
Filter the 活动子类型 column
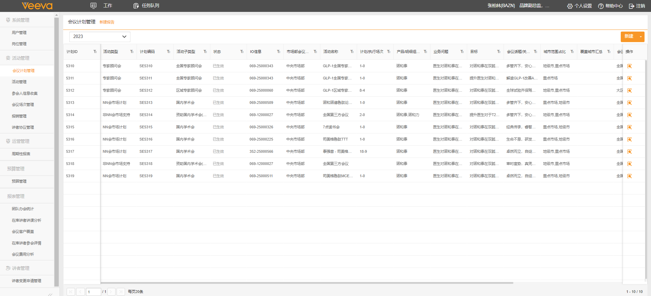205,52
